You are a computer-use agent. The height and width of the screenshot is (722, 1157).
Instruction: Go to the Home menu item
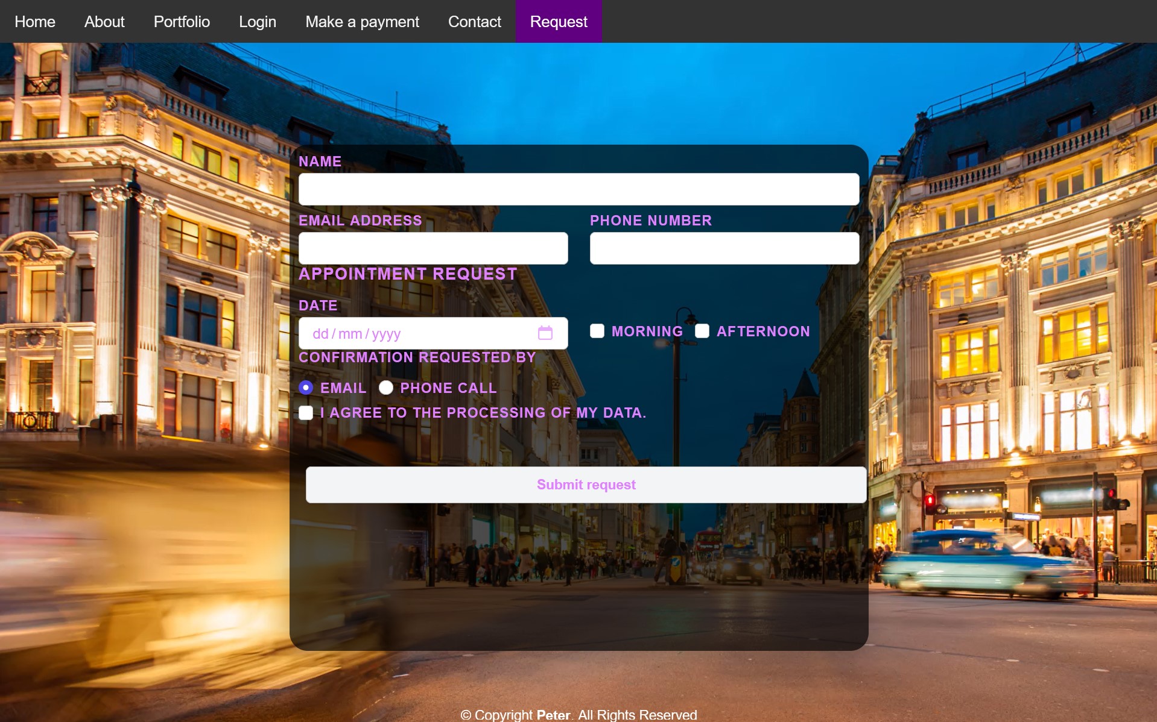click(35, 22)
